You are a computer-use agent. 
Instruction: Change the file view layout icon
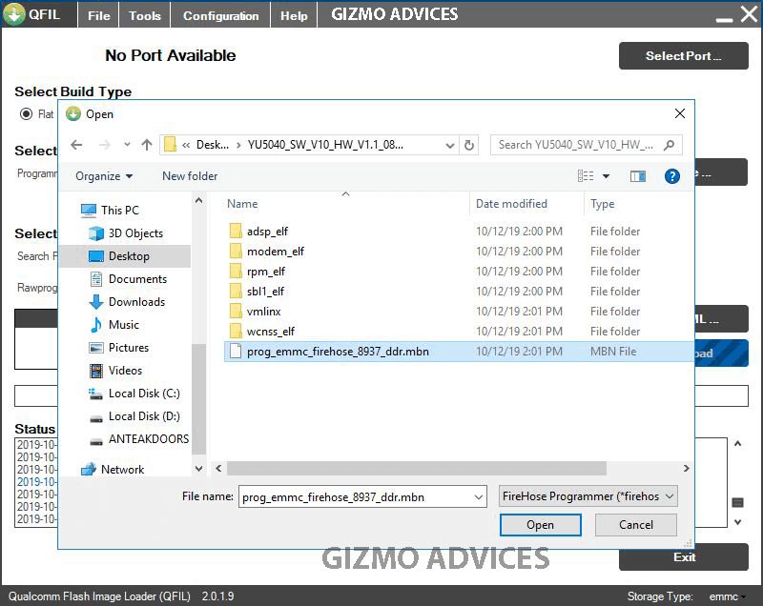pos(586,176)
